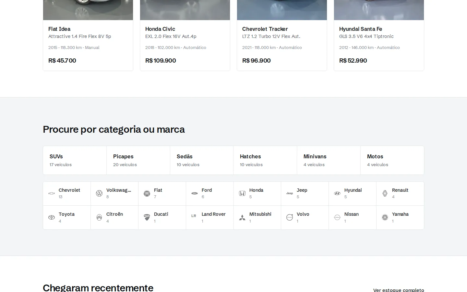This screenshot has height=292, width=467.
Task: Click the Nissan logo icon
Action: (337, 217)
